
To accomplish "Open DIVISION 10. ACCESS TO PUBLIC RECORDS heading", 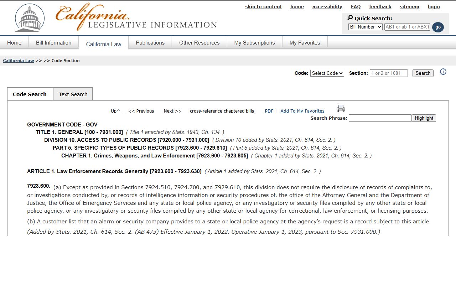I will pos(126,140).
